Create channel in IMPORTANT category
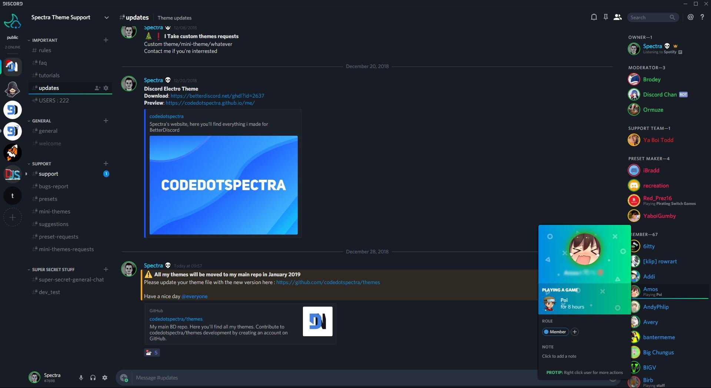711x388 pixels. (x=106, y=40)
